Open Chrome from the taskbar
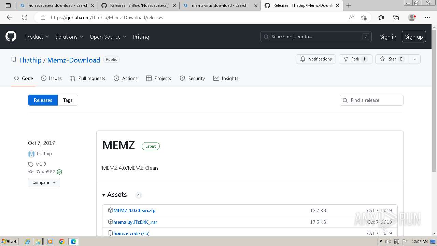437x246 pixels. tap(62, 242)
